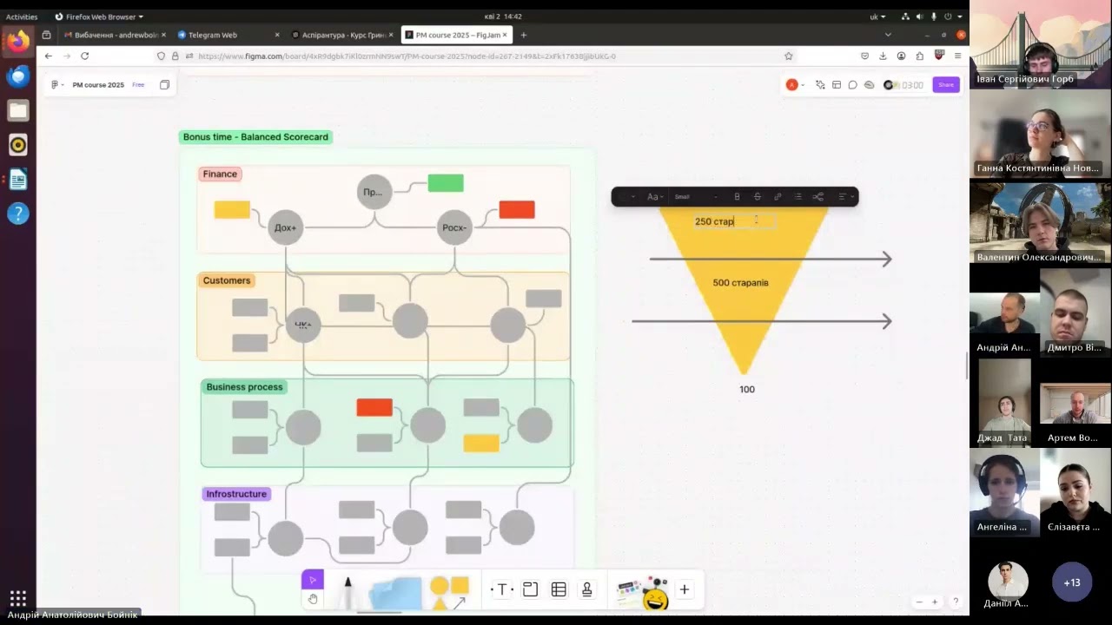Select the Section tool
The width and height of the screenshot is (1112, 625).
click(530, 590)
